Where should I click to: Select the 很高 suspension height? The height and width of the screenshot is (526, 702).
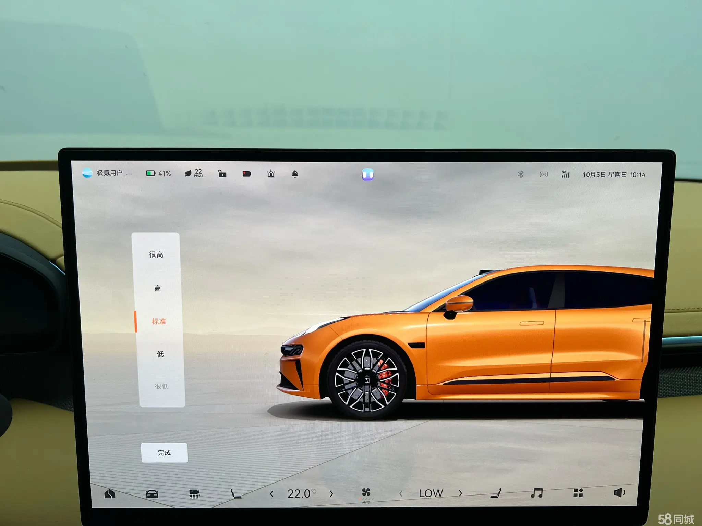(156, 254)
